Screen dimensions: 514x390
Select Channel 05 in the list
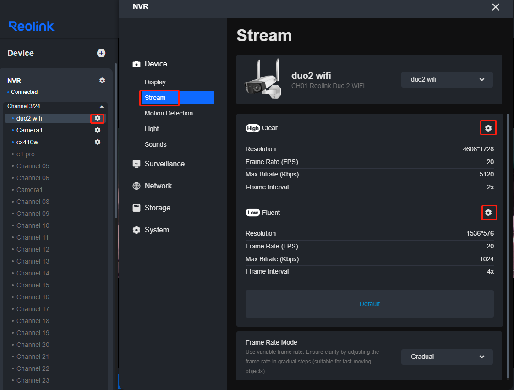click(33, 166)
